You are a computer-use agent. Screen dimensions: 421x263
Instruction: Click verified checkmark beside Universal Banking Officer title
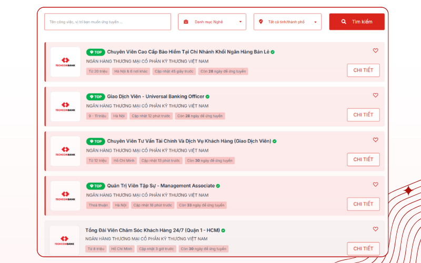click(x=207, y=97)
